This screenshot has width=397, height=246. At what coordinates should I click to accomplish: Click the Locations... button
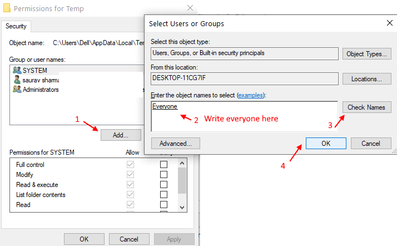(x=367, y=79)
